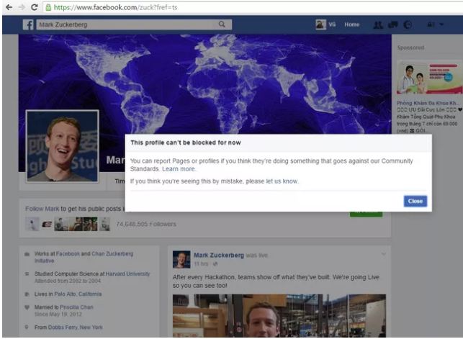
Task: Click the 74,648,505 Followers count
Action: coord(146,224)
